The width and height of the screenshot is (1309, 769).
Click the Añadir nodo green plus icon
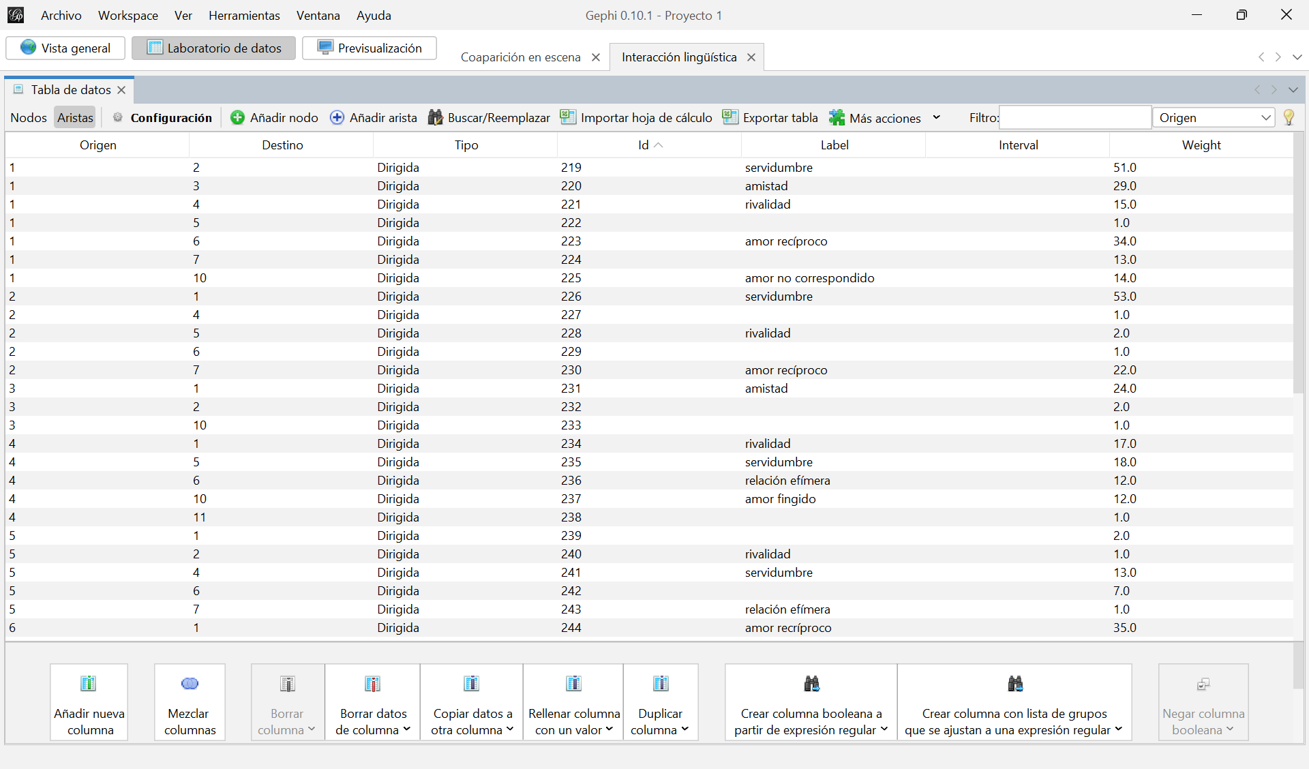[x=237, y=118]
